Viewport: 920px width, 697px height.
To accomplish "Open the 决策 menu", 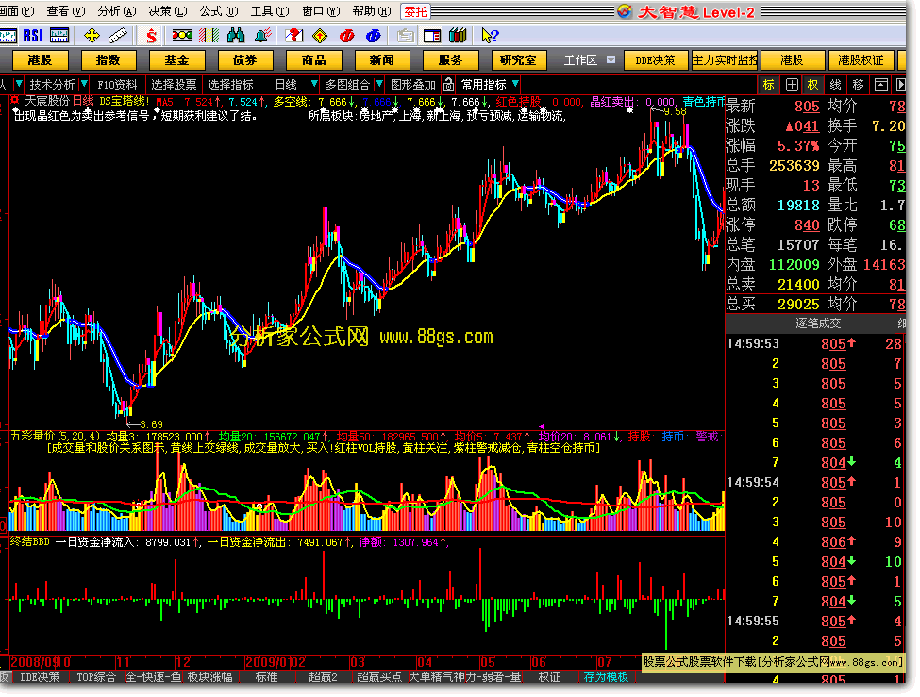I will click(x=168, y=11).
